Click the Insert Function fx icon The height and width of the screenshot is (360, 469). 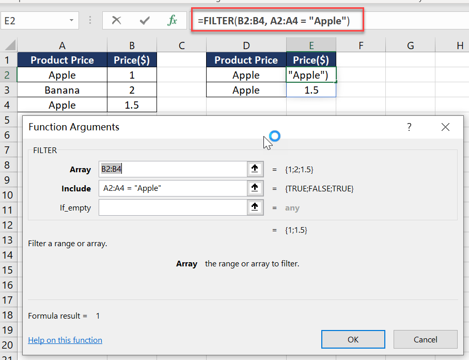172,20
